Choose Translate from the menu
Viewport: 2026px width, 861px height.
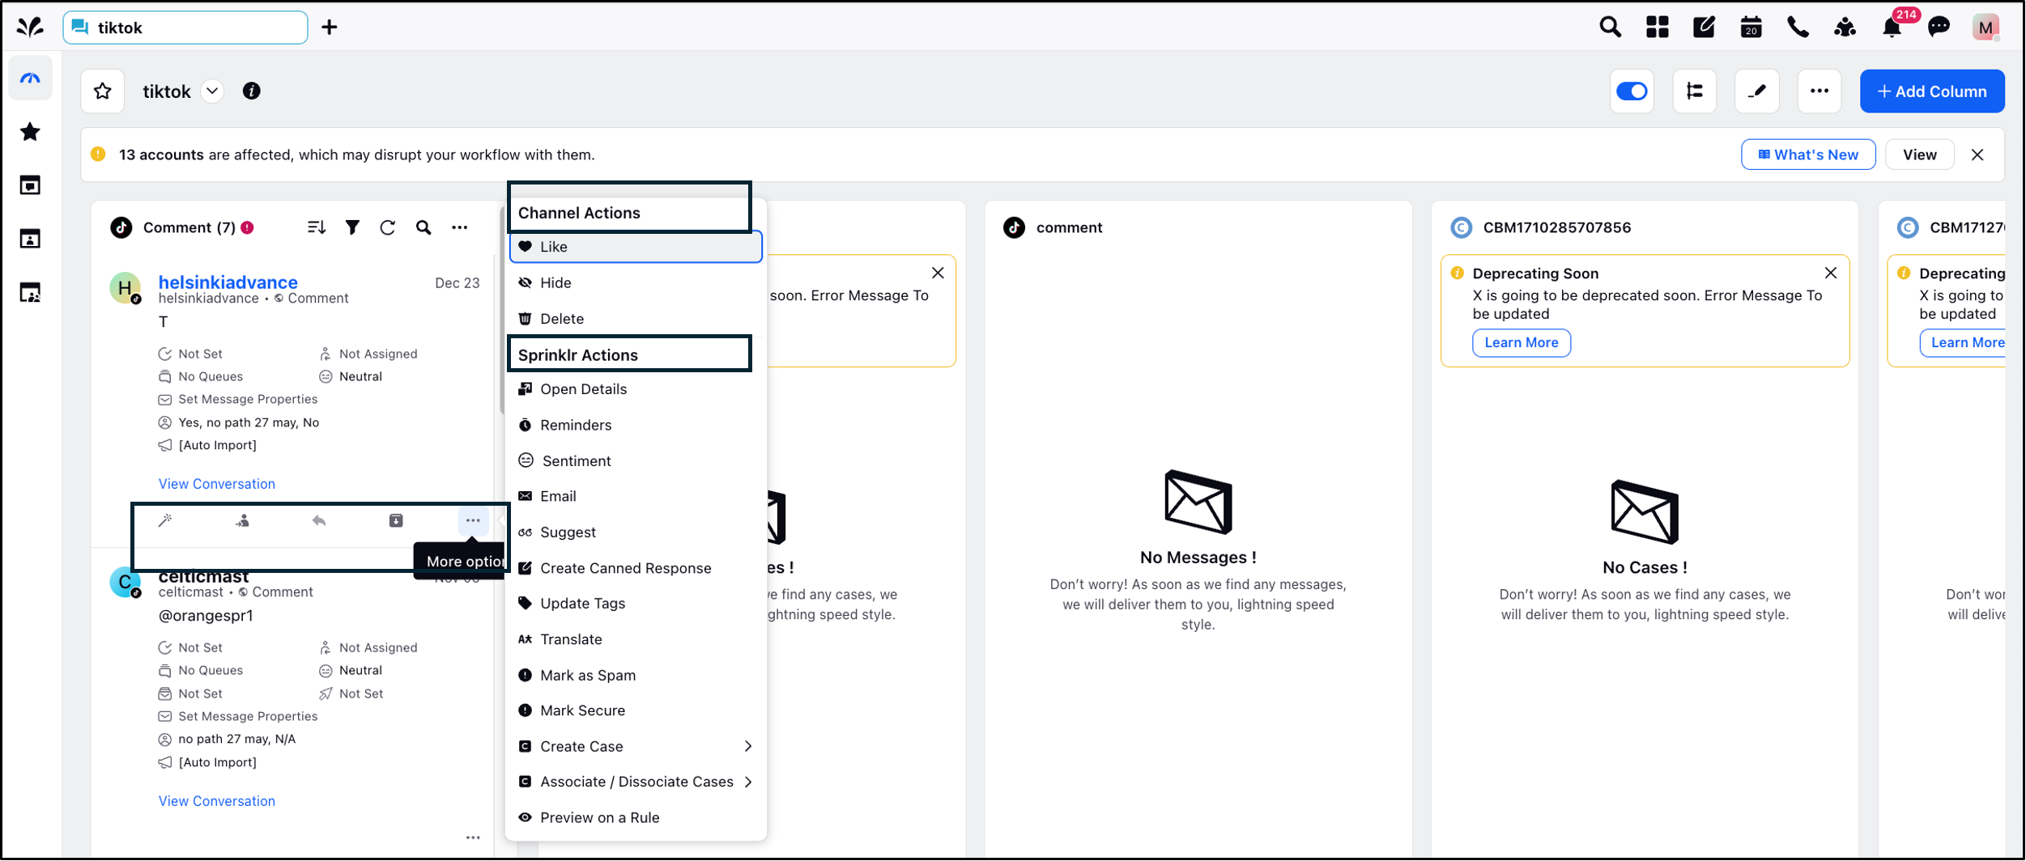[x=636, y=640]
